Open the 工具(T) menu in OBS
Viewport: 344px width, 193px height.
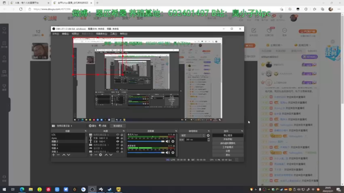pos(114,34)
